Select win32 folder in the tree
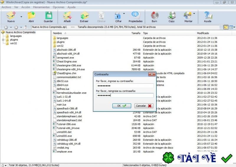The width and height of the screenshot is (236, 167). click(13, 43)
